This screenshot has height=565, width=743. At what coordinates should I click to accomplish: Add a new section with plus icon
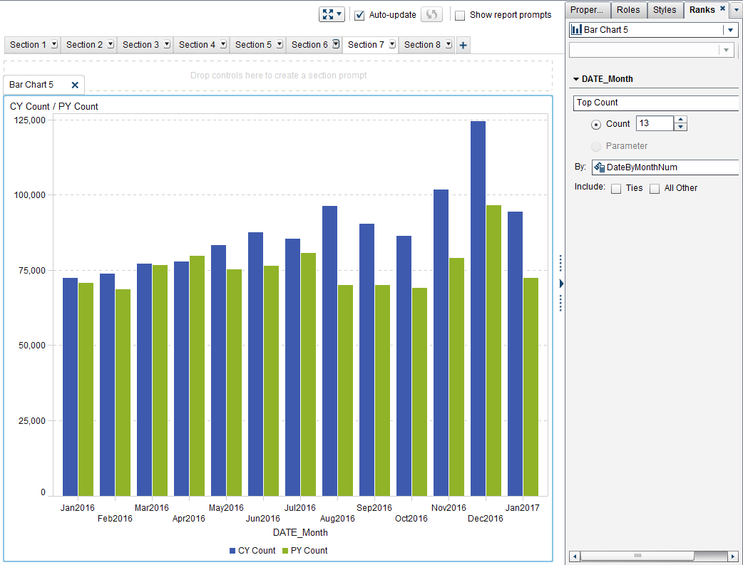pos(463,45)
